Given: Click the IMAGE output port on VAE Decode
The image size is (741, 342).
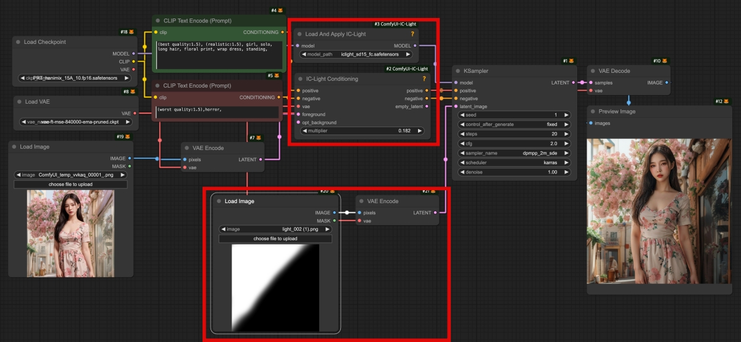Looking at the screenshot, I should pos(666,83).
